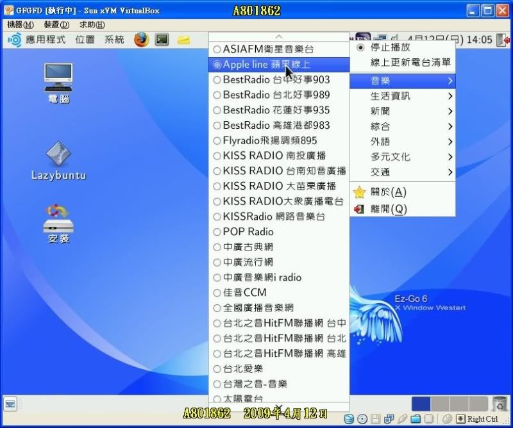Open the Ez-Go applications menu logo
The width and height of the screenshot is (513, 428).
tap(14, 40)
